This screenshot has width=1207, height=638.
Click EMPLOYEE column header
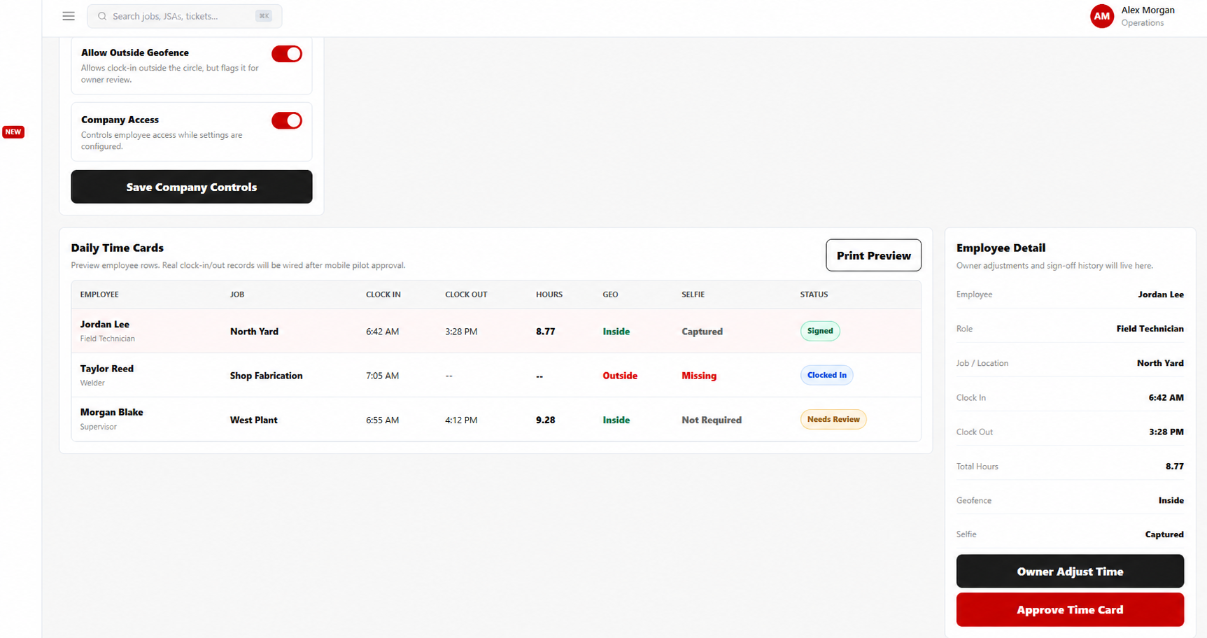pyautogui.click(x=99, y=295)
